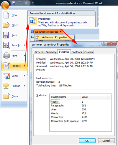Switch to the Contents tab
118x145 pixels.
(77, 52)
